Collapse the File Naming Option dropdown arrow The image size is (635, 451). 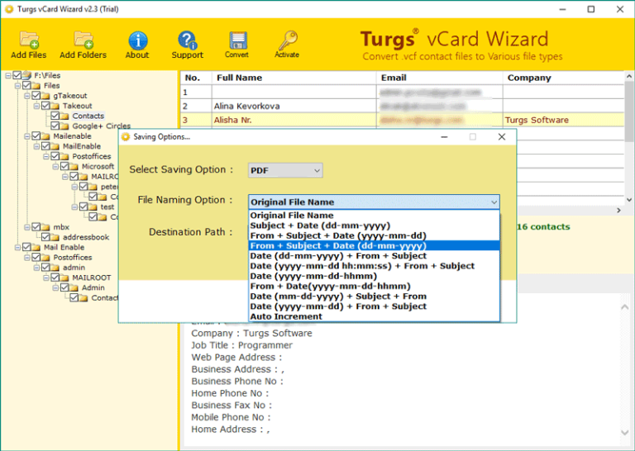(494, 202)
